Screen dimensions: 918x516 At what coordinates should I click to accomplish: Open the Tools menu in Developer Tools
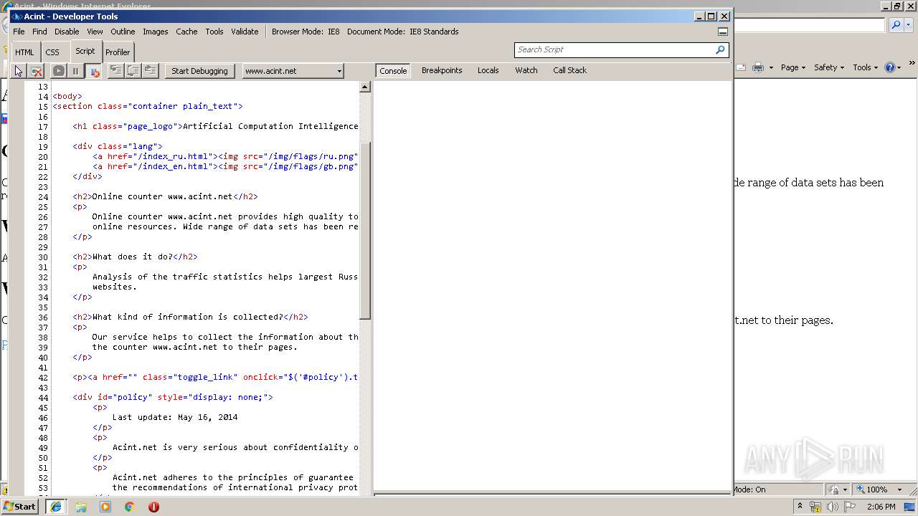point(214,32)
